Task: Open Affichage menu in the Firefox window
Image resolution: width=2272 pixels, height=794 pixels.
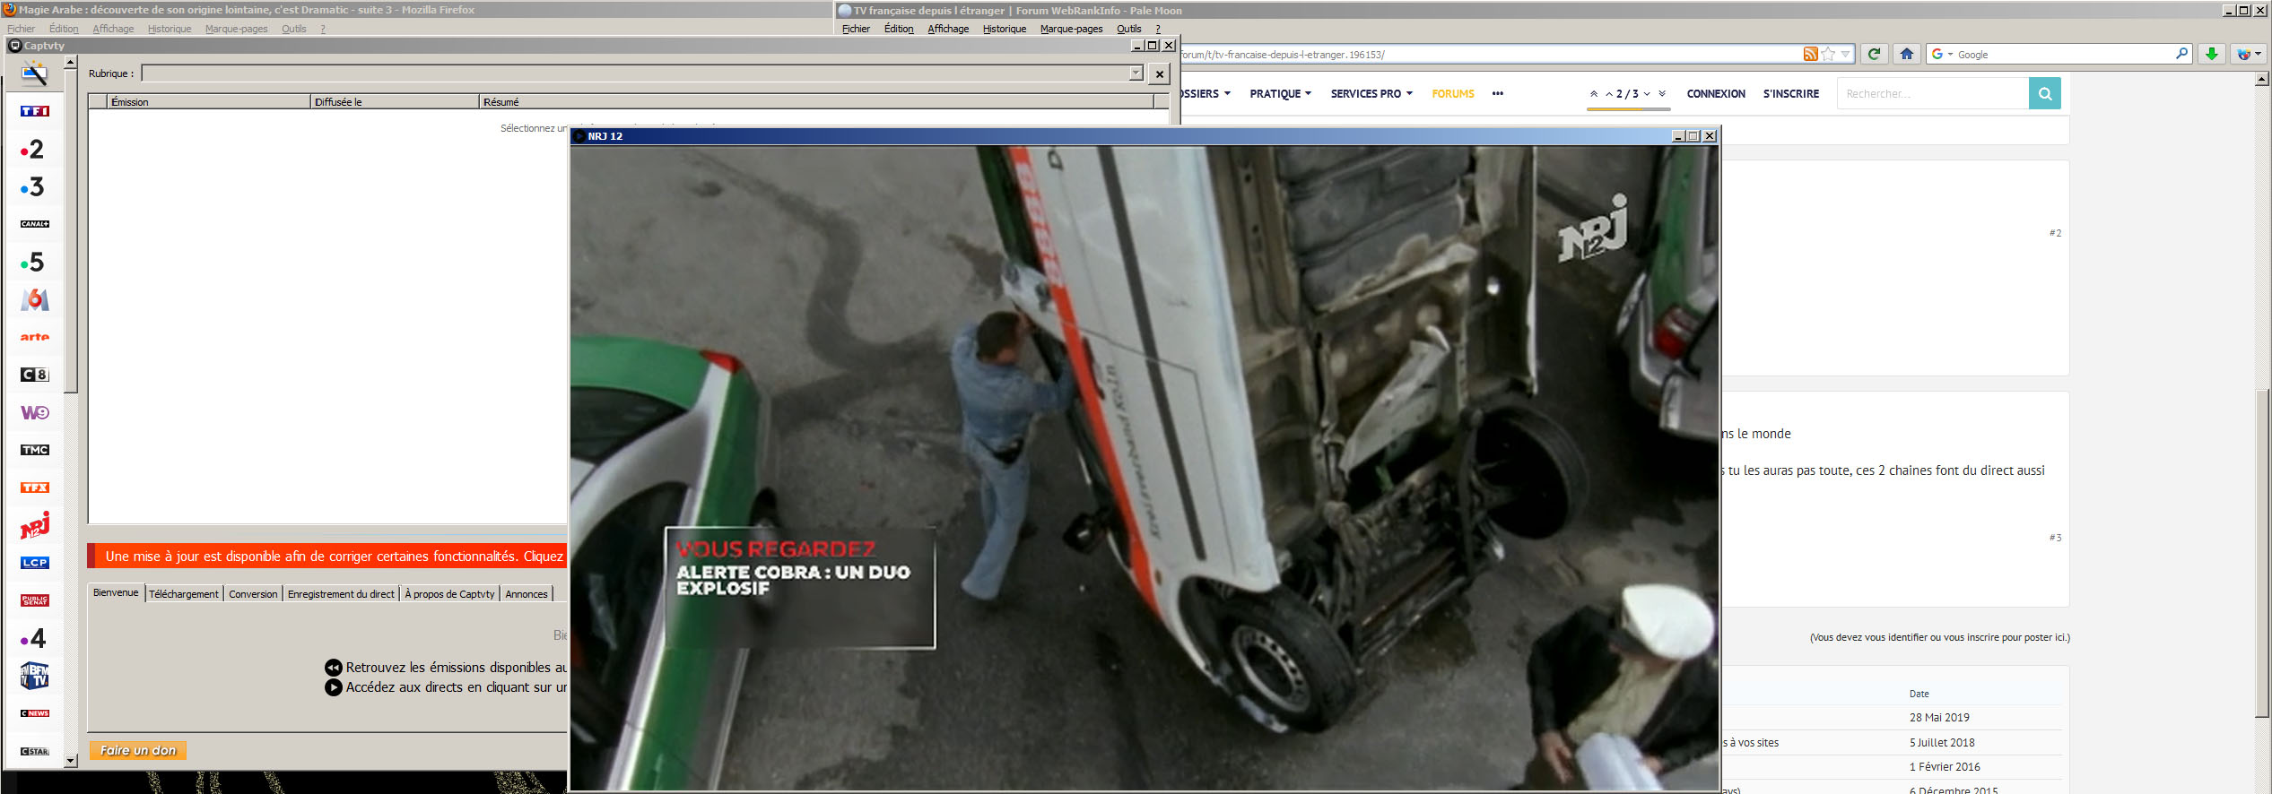Action: 113,29
